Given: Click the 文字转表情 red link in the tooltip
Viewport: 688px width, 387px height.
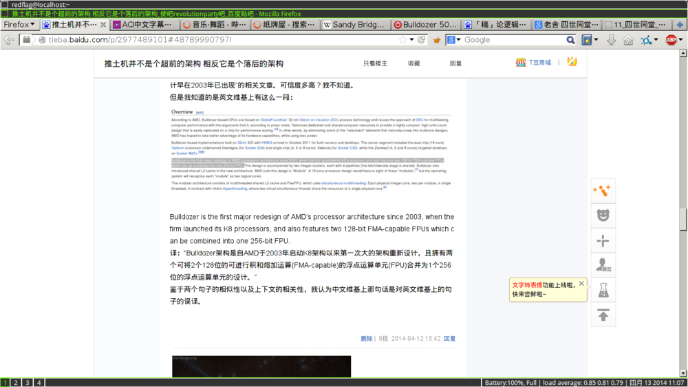Looking at the screenshot, I should (527, 285).
